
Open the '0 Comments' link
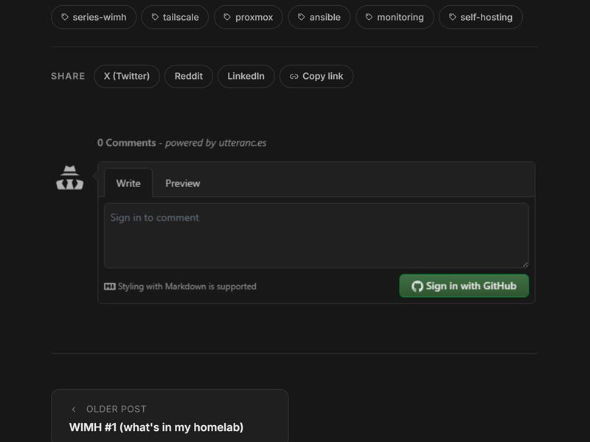[126, 143]
